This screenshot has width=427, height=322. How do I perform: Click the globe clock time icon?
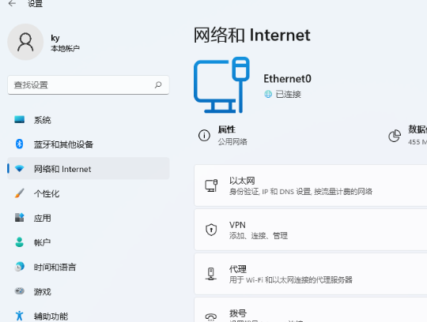click(19, 267)
